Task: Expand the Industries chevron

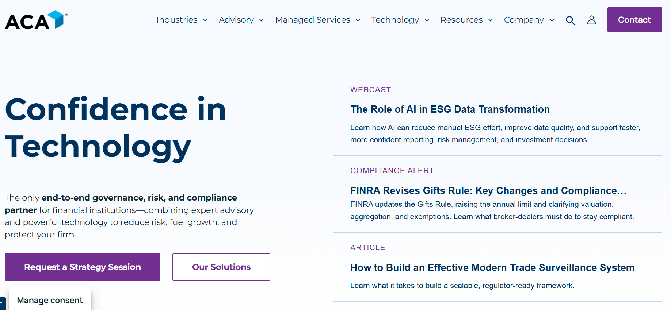Action: (x=205, y=20)
